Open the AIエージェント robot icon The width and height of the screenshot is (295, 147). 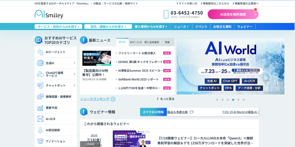[x=40, y=52]
